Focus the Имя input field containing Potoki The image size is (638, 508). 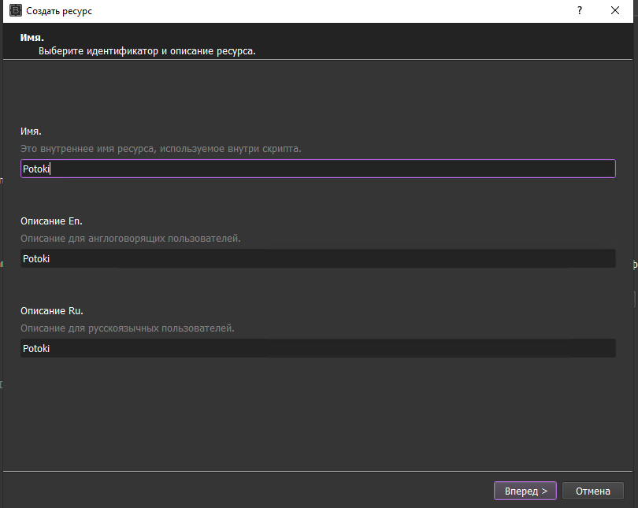[x=317, y=169]
